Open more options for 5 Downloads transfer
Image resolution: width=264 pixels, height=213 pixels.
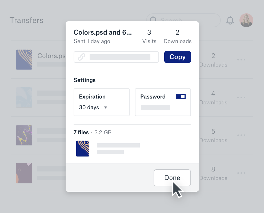click(241, 135)
